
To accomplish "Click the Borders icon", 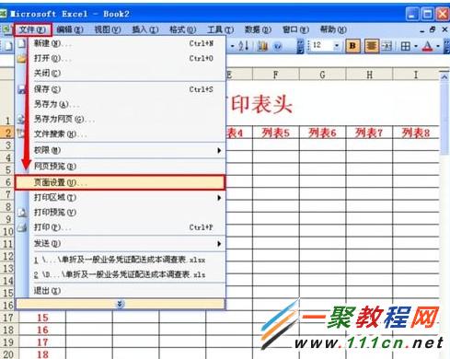I will [x=406, y=46].
